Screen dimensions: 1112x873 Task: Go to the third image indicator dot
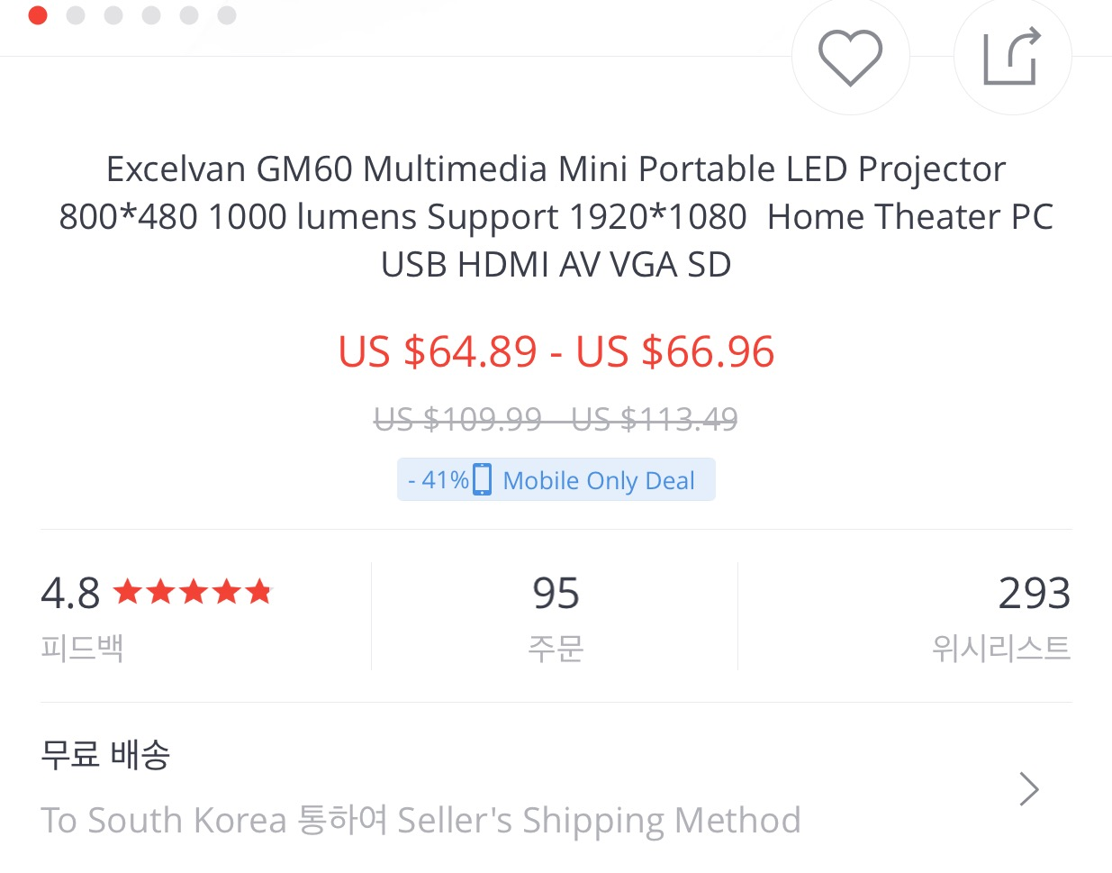(113, 15)
